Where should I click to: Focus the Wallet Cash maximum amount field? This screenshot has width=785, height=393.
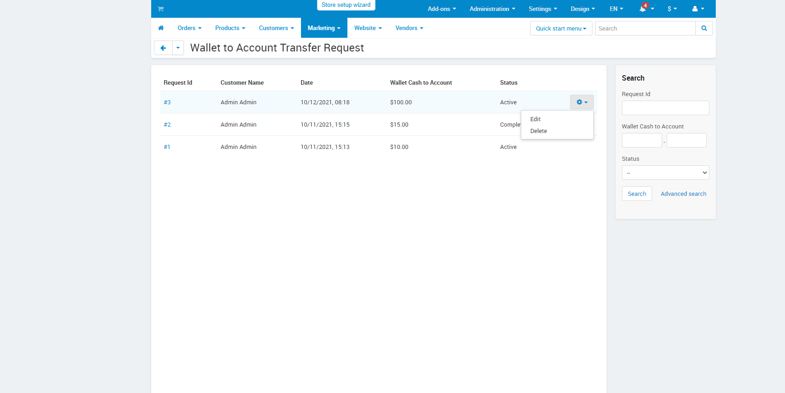[x=686, y=140]
